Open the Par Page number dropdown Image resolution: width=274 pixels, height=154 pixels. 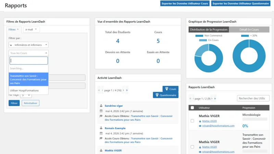point(26,95)
